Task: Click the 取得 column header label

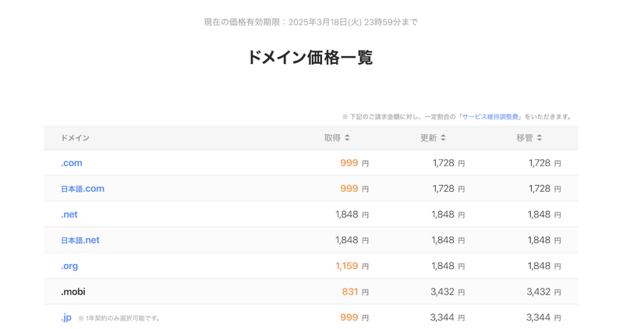Action: (333, 138)
